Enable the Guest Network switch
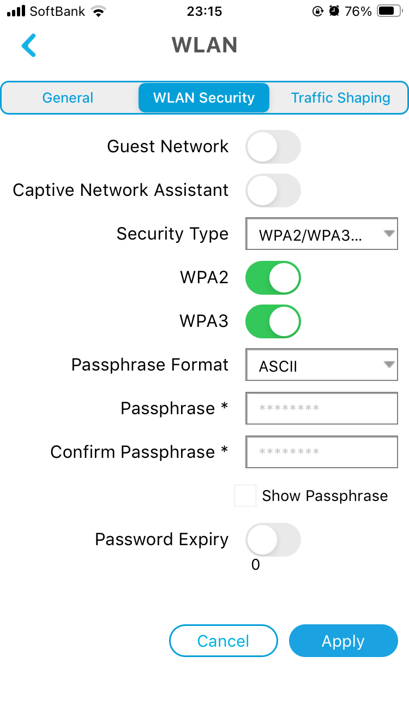This screenshot has width=409, height=728. [x=273, y=146]
